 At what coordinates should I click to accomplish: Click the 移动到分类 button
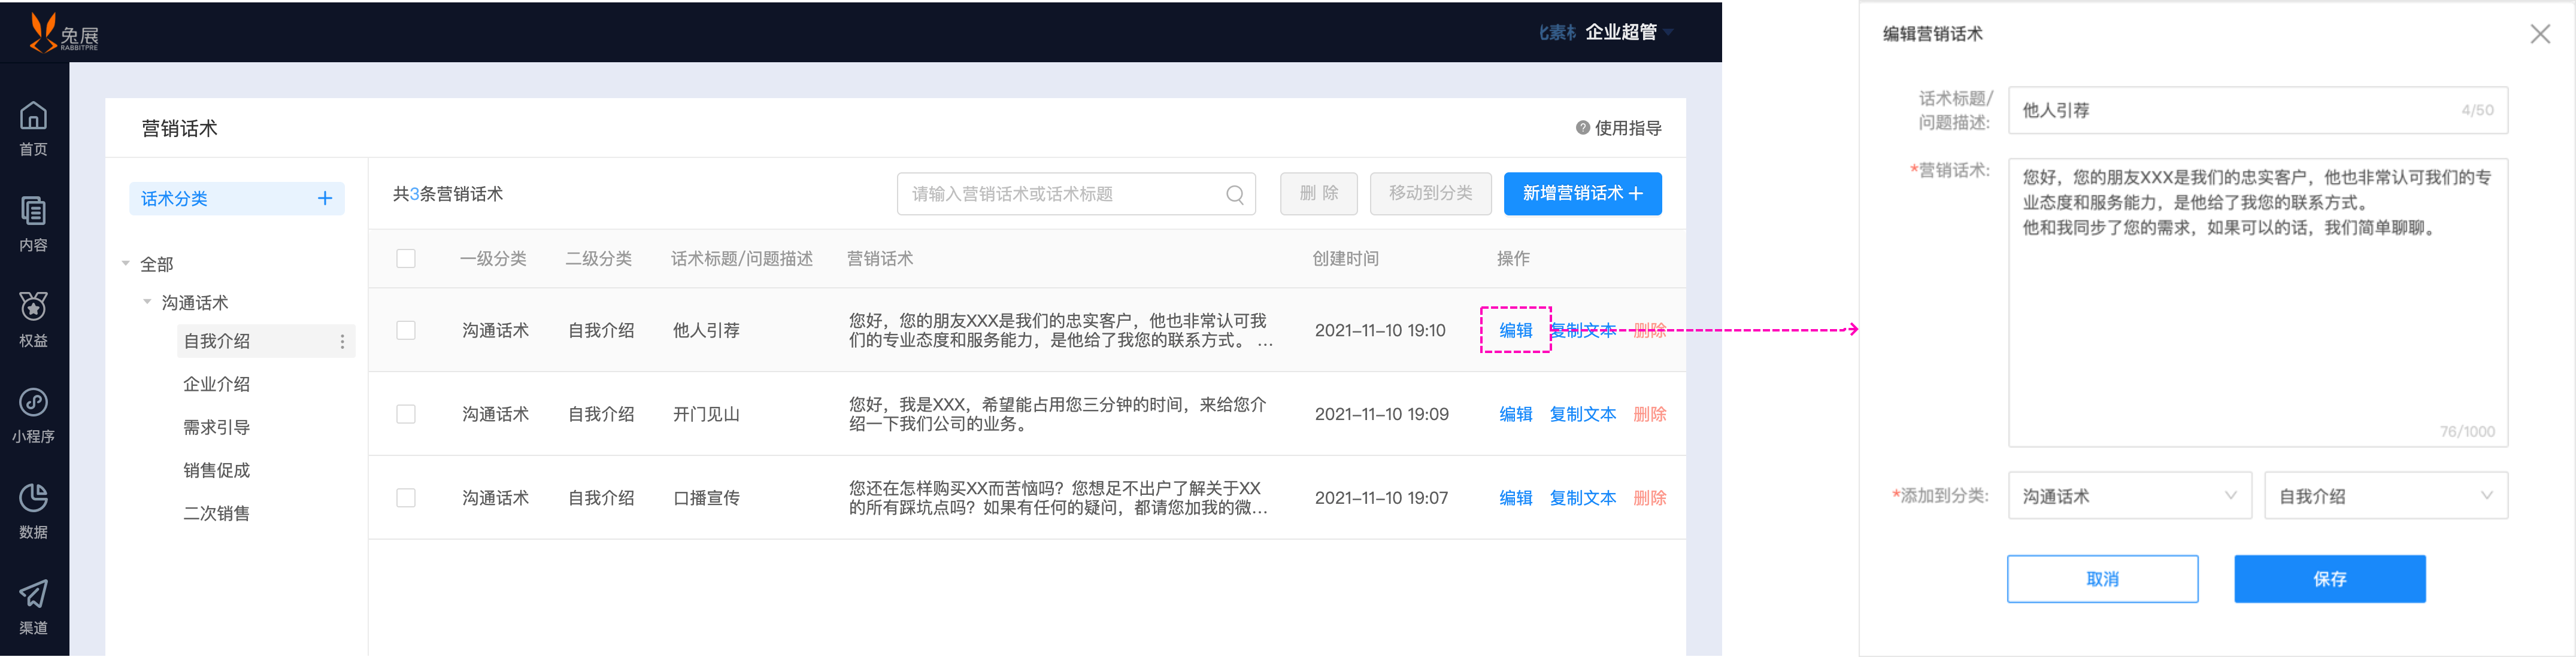point(1431,194)
